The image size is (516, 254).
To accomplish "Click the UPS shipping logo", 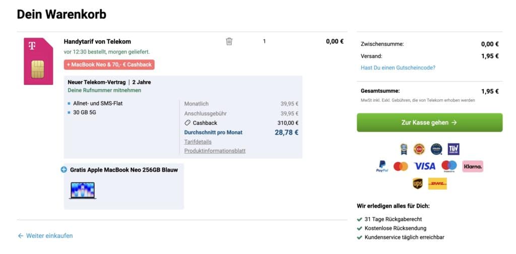I will 418,183.
